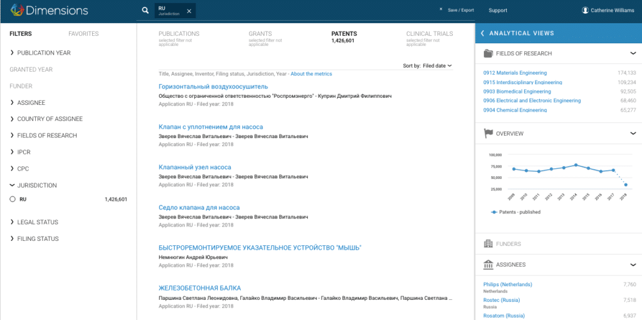Collapse the Jurisdiction filter section
The image size is (642, 320).
[13, 186]
